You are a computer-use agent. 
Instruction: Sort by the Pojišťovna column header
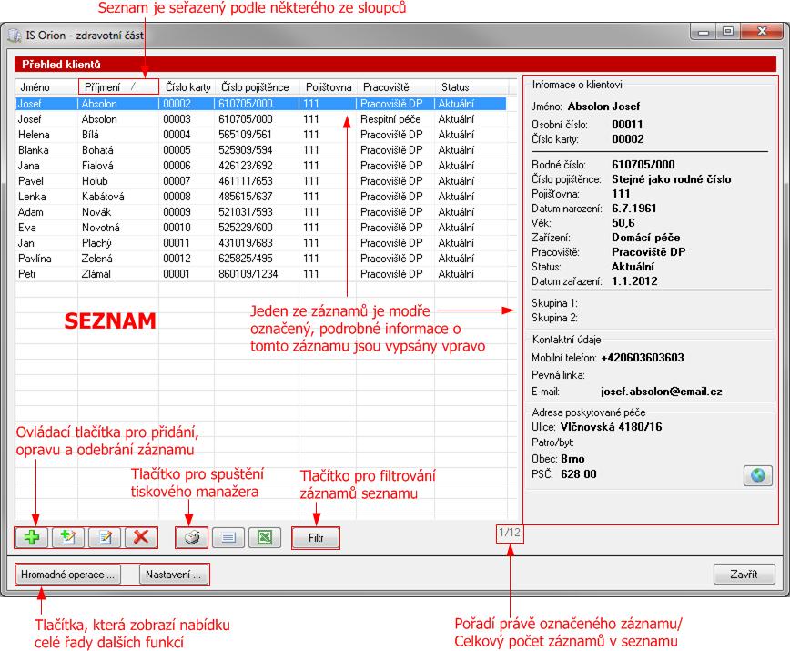(328, 87)
